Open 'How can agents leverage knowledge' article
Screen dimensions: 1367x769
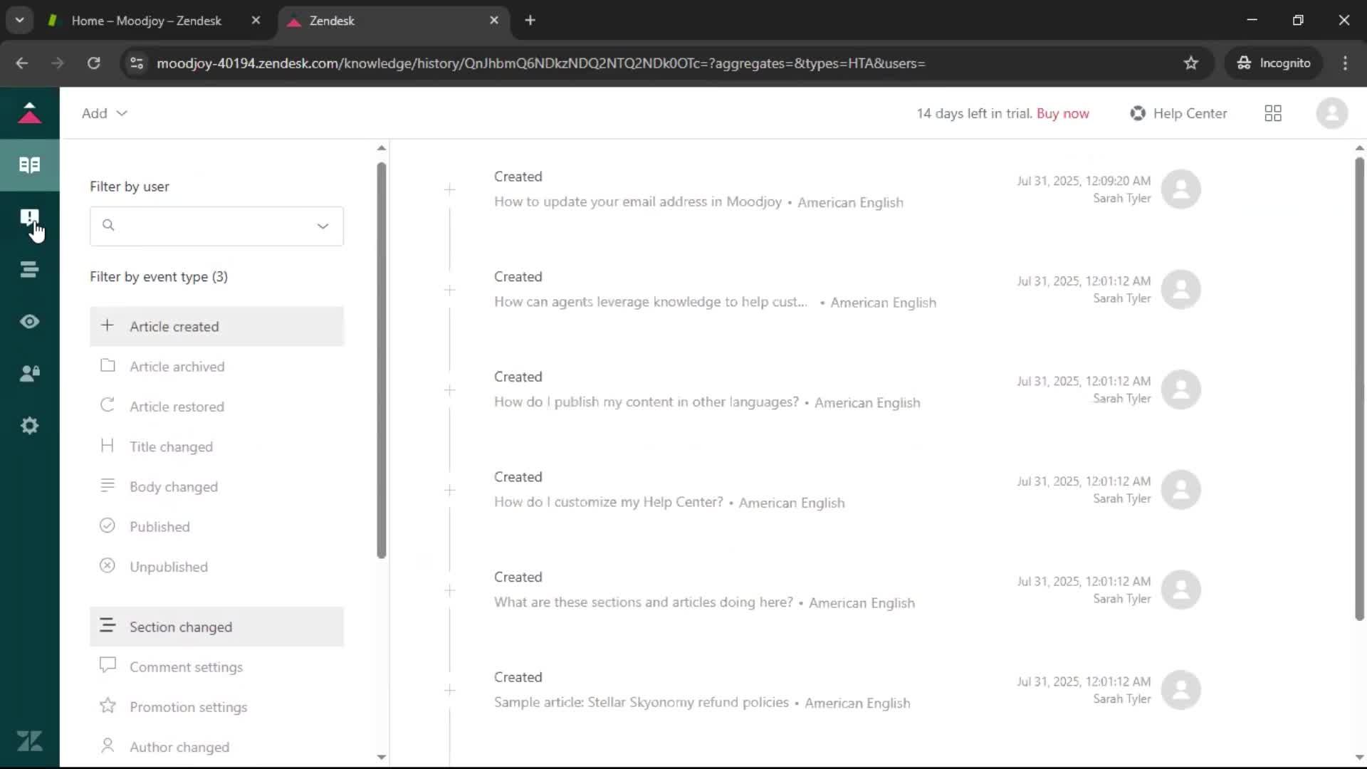(651, 302)
